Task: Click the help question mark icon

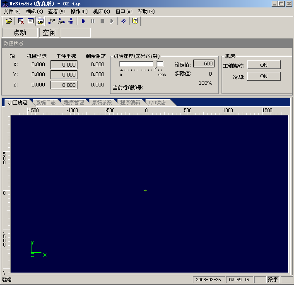Action: [135, 21]
